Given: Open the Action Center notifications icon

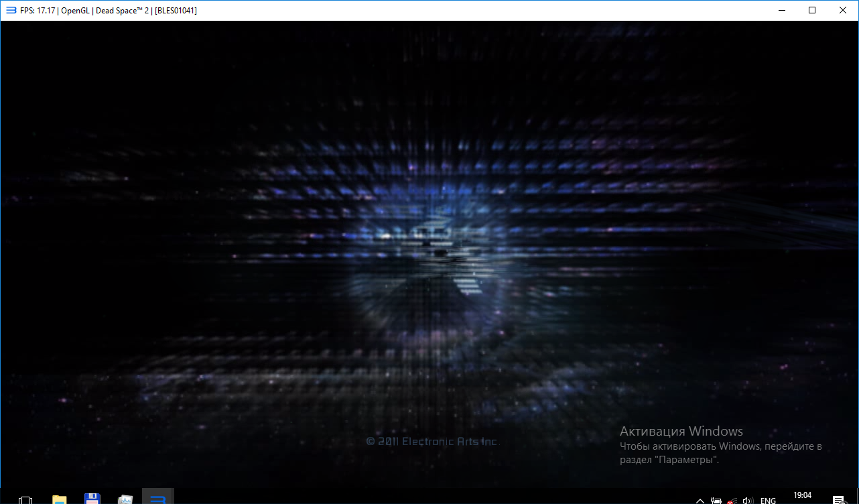Looking at the screenshot, I should click(838, 500).
